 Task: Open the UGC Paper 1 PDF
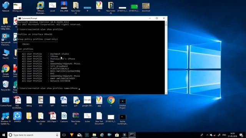click(x=52, y=117)
